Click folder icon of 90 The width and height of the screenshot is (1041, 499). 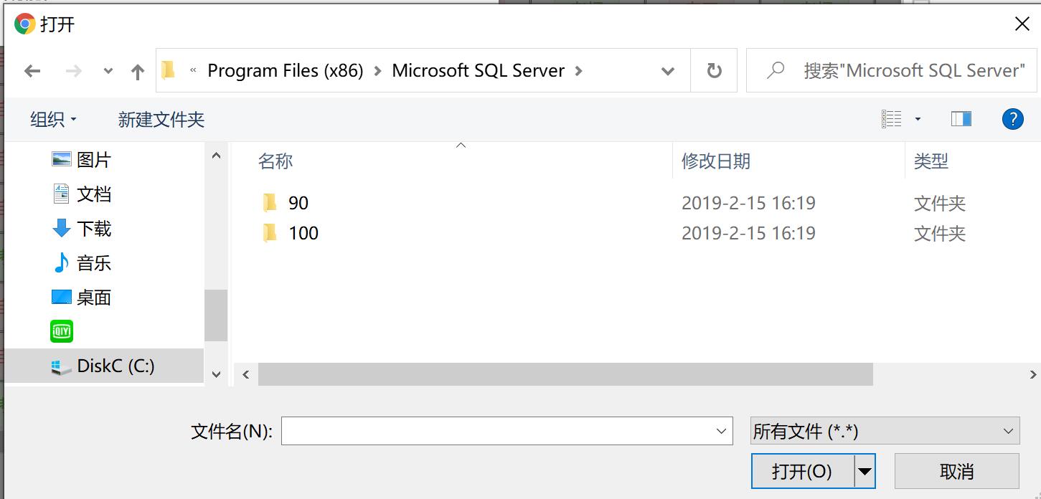(x=270, y=203)
